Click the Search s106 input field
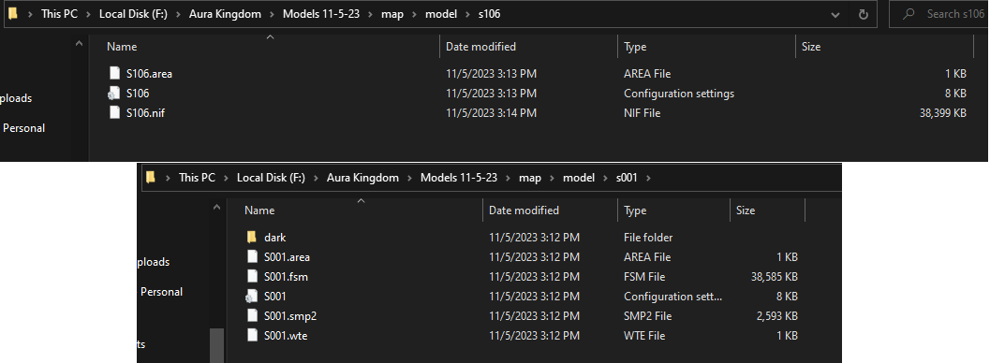The width and height of the screenshot is (990, 363). 939,14
